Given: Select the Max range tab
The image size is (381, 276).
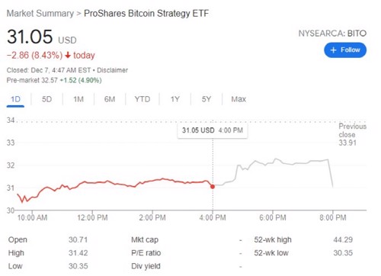Looking at the screenshot, I should tap(239, 99).
